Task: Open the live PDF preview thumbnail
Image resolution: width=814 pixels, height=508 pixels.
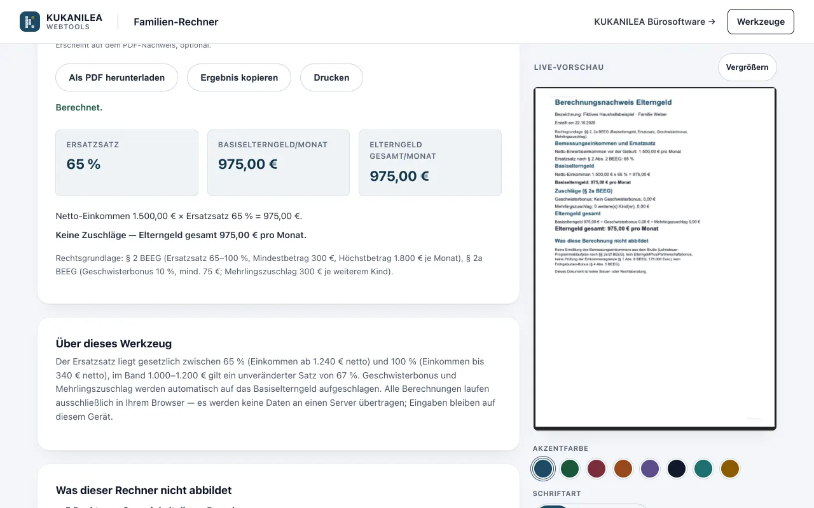Action: (655, 258)
